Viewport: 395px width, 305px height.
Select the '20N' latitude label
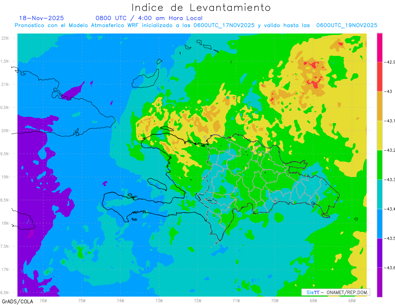[x=5, y=131]
